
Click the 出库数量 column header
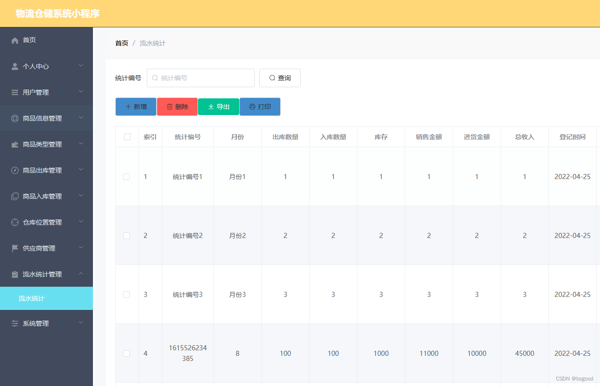tap(285, 137)
